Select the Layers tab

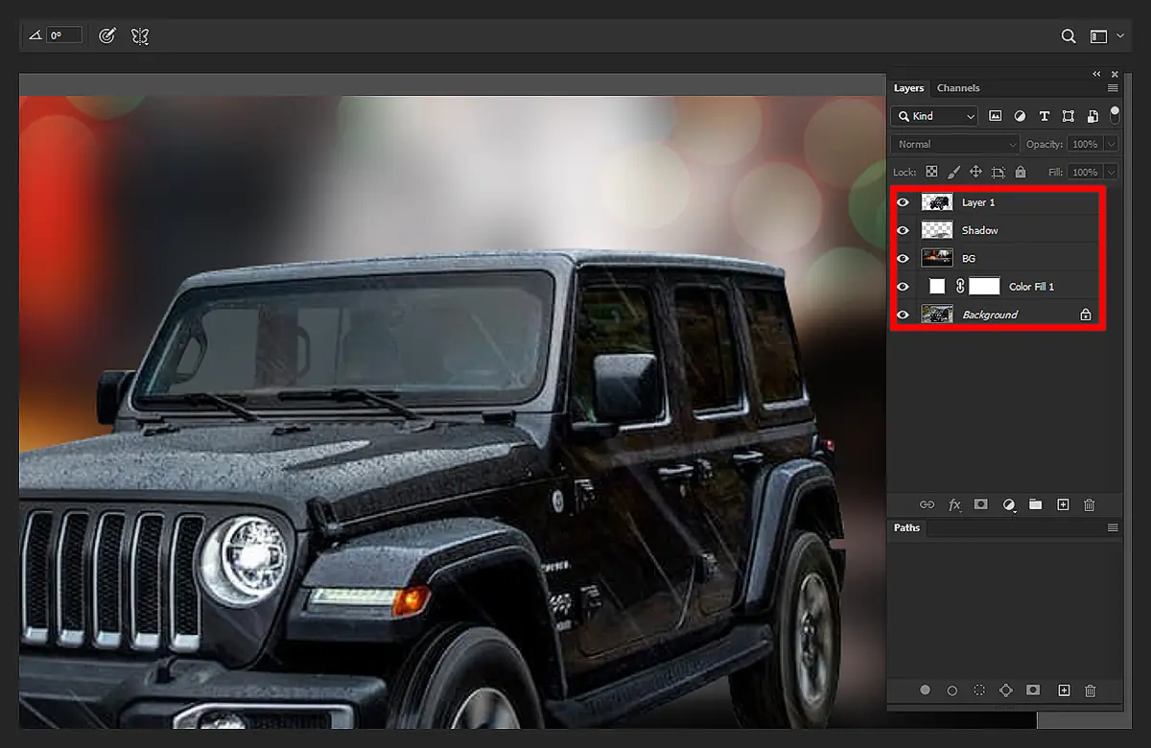pyautogui.click(x=908, y=88)
